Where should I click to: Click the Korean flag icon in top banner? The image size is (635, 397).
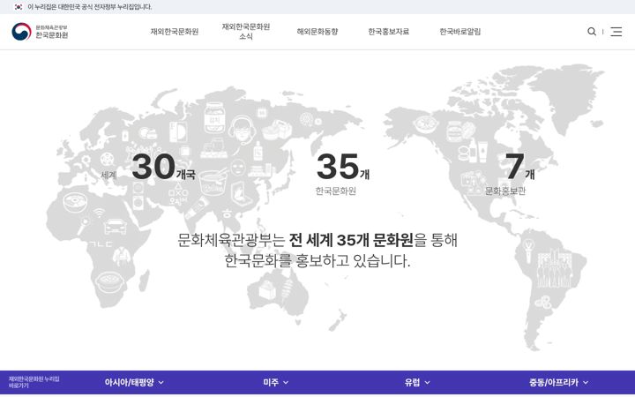[x=19, y=7]
